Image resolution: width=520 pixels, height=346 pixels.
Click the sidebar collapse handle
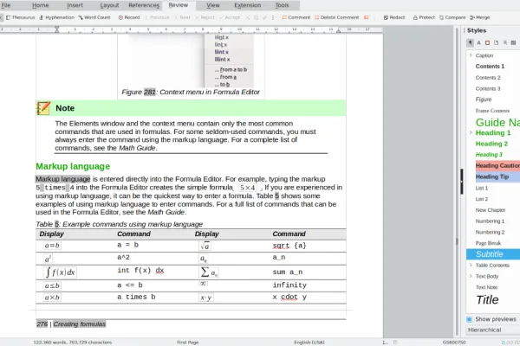click(x=461, y=182)
